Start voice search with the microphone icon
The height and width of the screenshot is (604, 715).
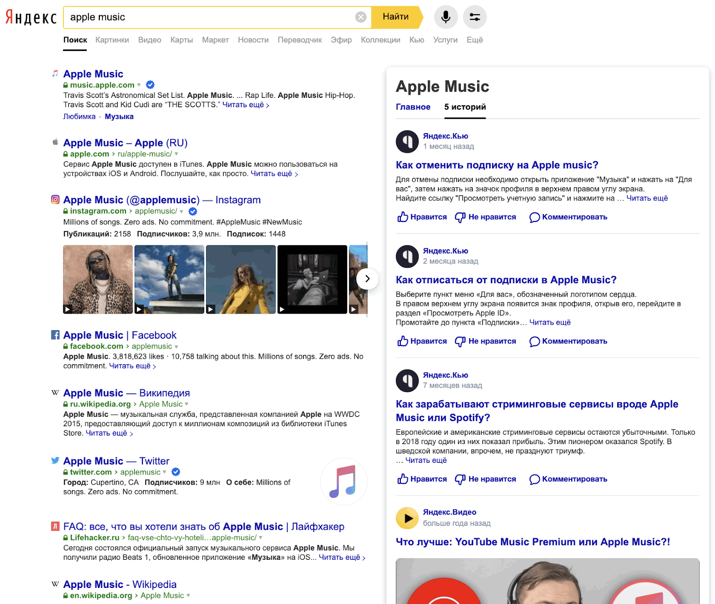pos(446,17)
